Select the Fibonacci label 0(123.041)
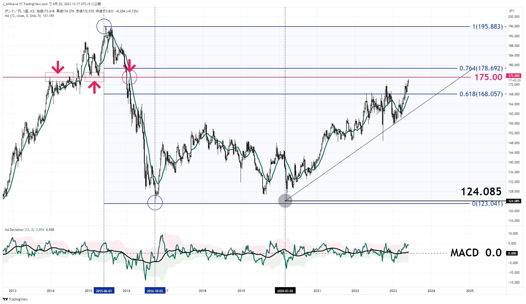The image size is (526, 304). pyautogui.click(x=488, y=204)
